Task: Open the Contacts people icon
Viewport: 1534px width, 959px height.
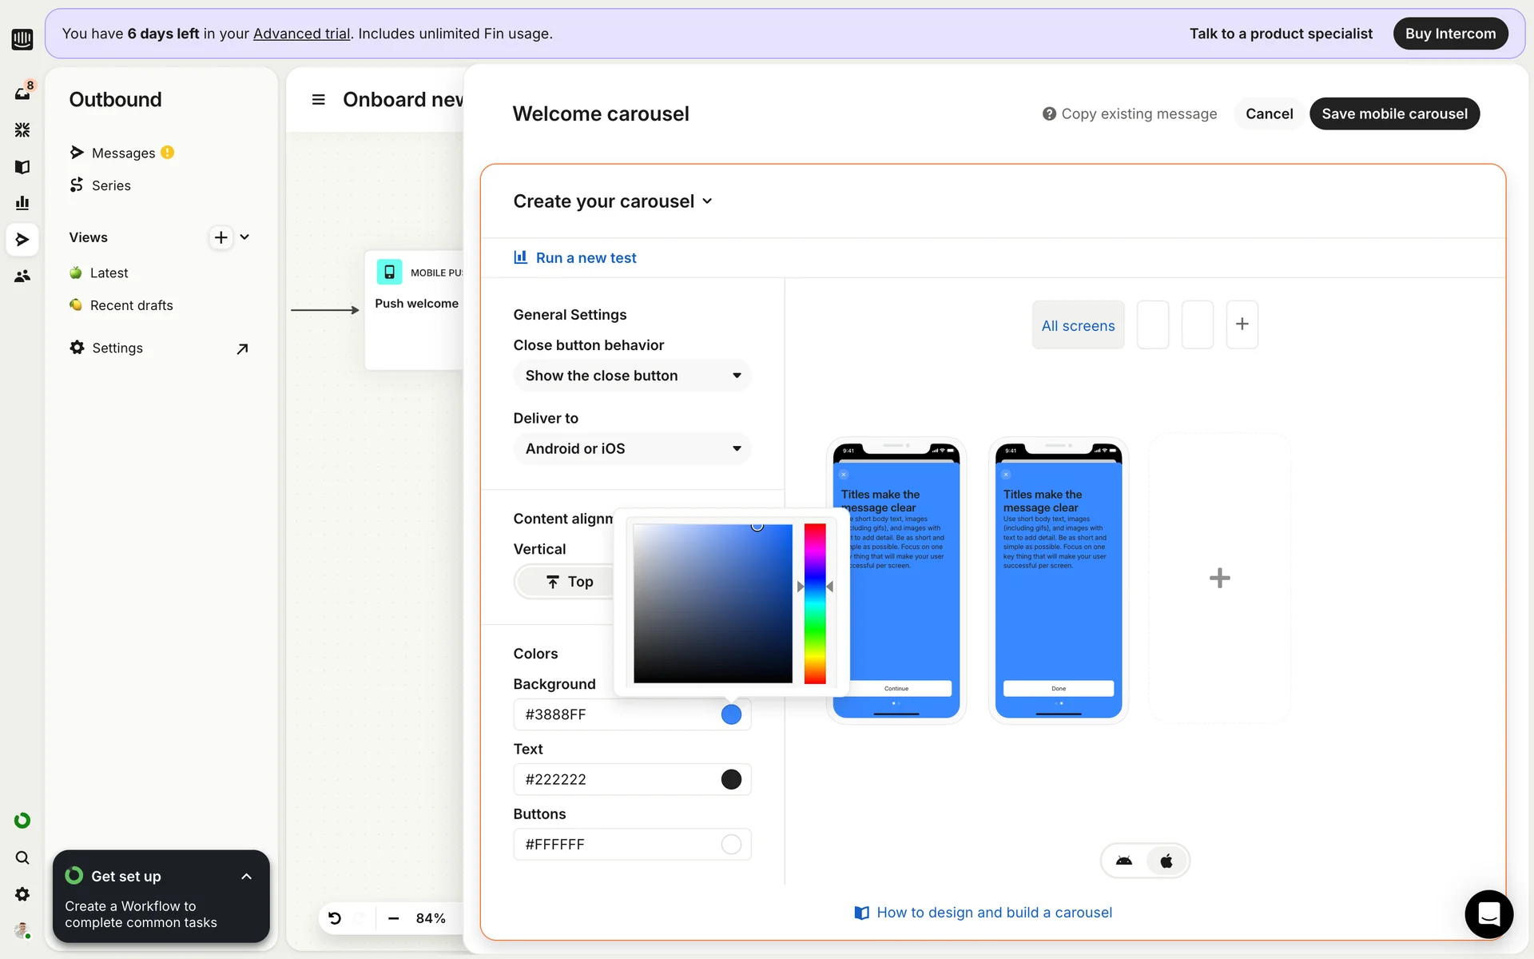Action: coord(22,277)
